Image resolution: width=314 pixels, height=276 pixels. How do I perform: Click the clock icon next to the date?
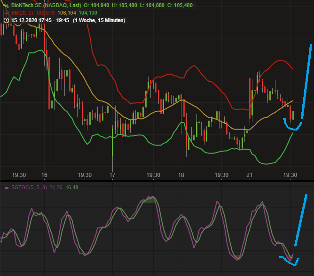[7, 20]
